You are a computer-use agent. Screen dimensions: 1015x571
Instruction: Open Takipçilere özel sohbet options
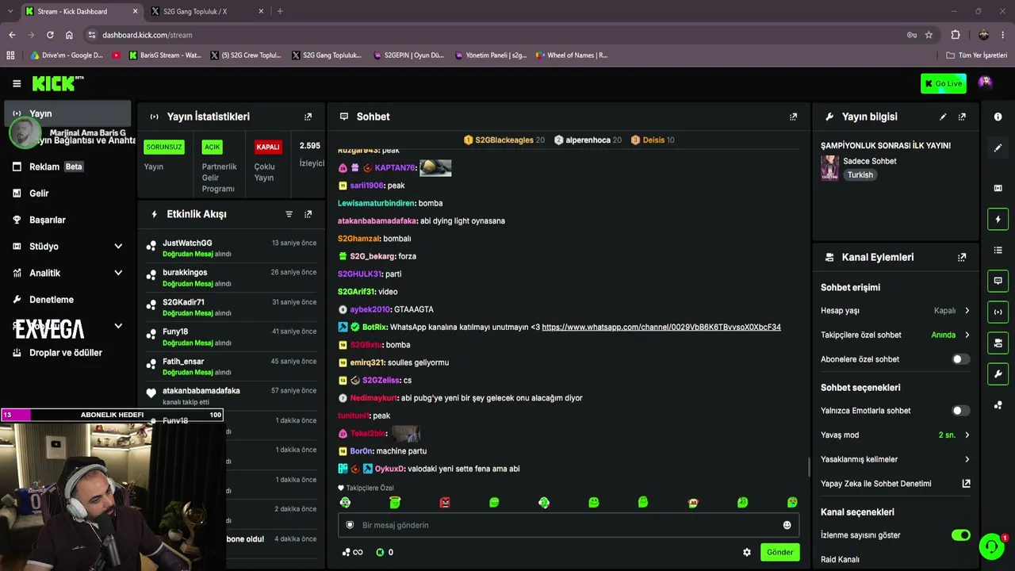[895, 335]
